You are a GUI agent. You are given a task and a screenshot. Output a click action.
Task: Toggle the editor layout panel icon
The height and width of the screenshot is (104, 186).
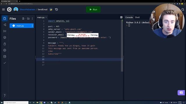click(x=121, y=17)
